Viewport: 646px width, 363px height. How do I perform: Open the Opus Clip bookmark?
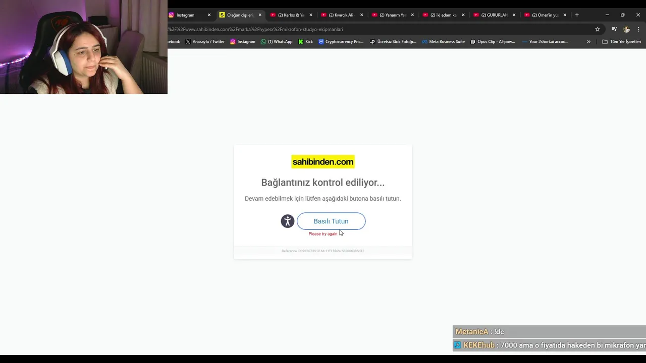pos(493,42)
